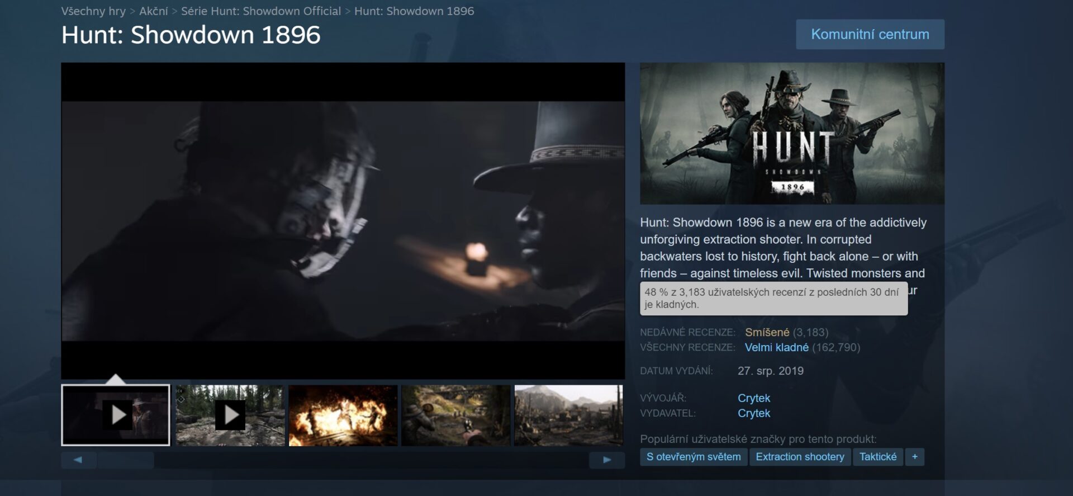Play the first trailer thumbnail
This screenshot has width=1073, height=496.
click(x=116, y=415)
